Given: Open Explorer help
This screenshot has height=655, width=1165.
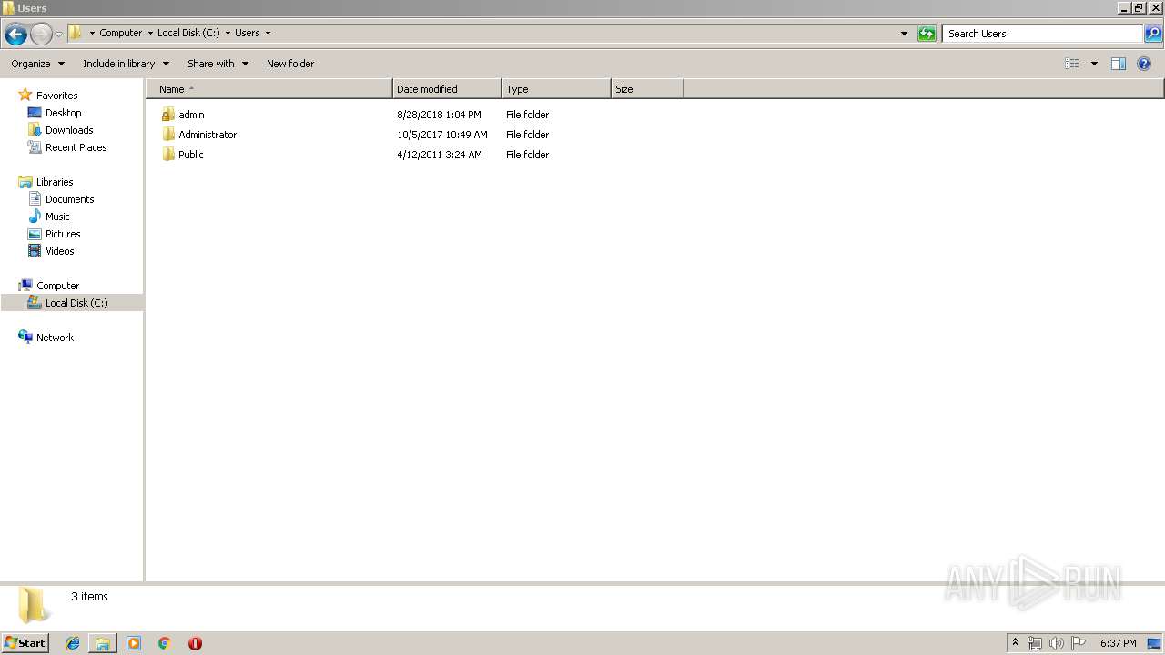Looking at the screenshot, I should tap(1144, 64).
